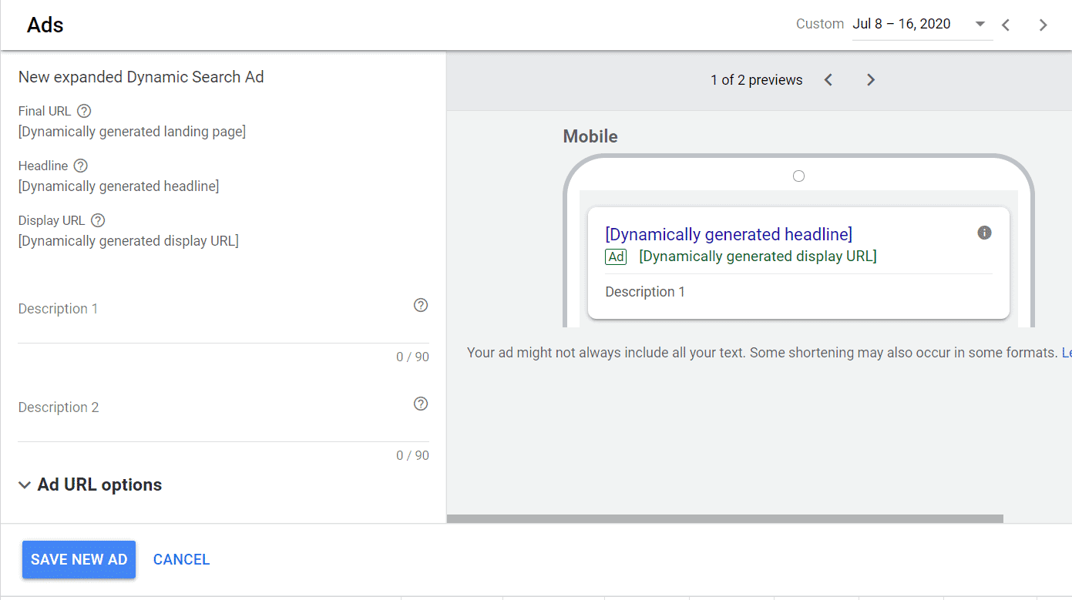Viewport: 1072px width, 600px height.
Task: Click the Final URL help icon
Action: pyautogui.click(x=84, y=111)
